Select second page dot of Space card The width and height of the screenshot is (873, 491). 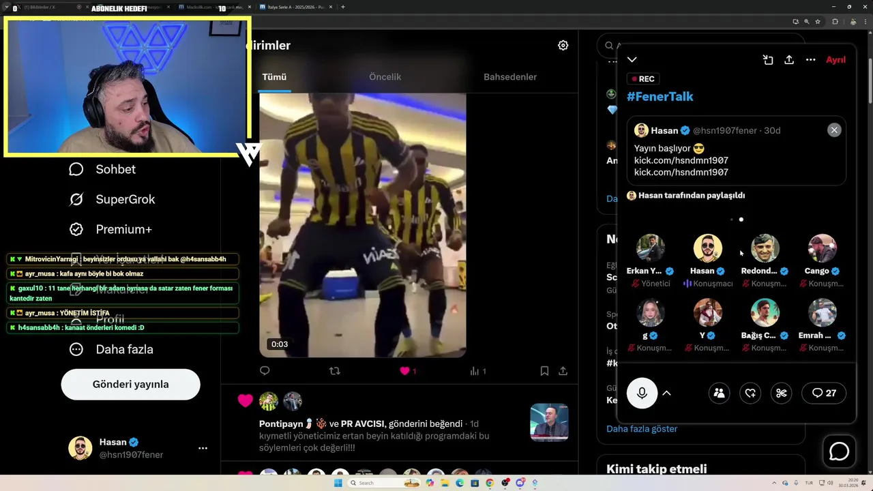pos(741,220)
